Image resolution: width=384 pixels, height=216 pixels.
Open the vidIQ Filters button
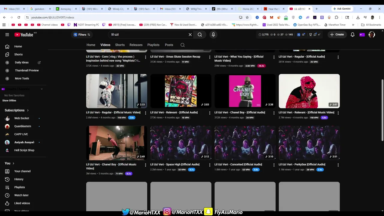(x=82, y=34)
